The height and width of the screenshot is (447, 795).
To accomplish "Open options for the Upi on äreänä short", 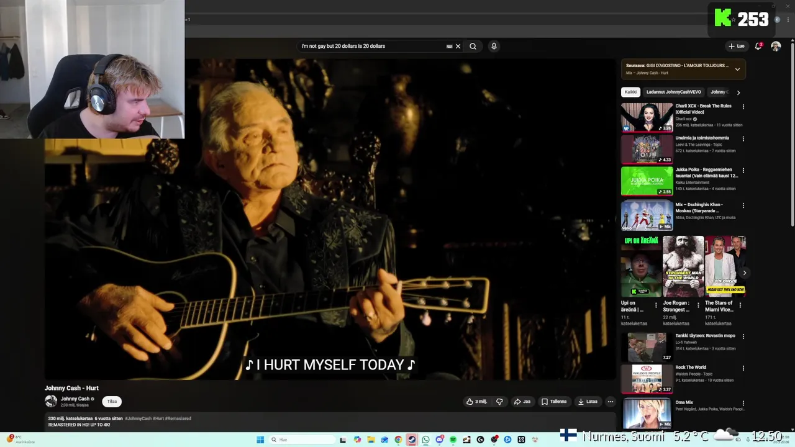I will click(x=656, y=305).
